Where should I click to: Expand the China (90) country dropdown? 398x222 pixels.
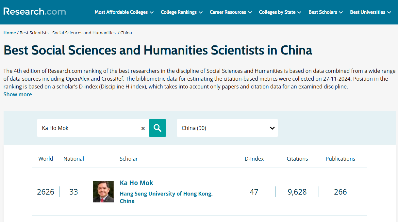[x=227, y=128]
